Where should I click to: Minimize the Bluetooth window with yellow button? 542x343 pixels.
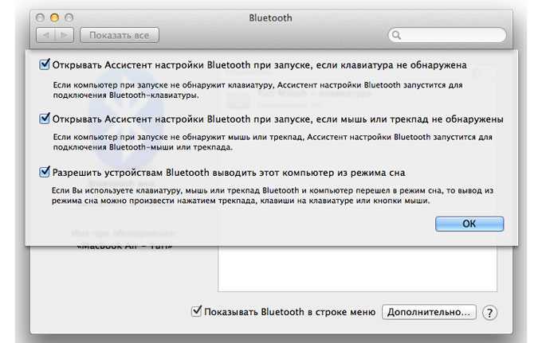(x=54, y=18)
